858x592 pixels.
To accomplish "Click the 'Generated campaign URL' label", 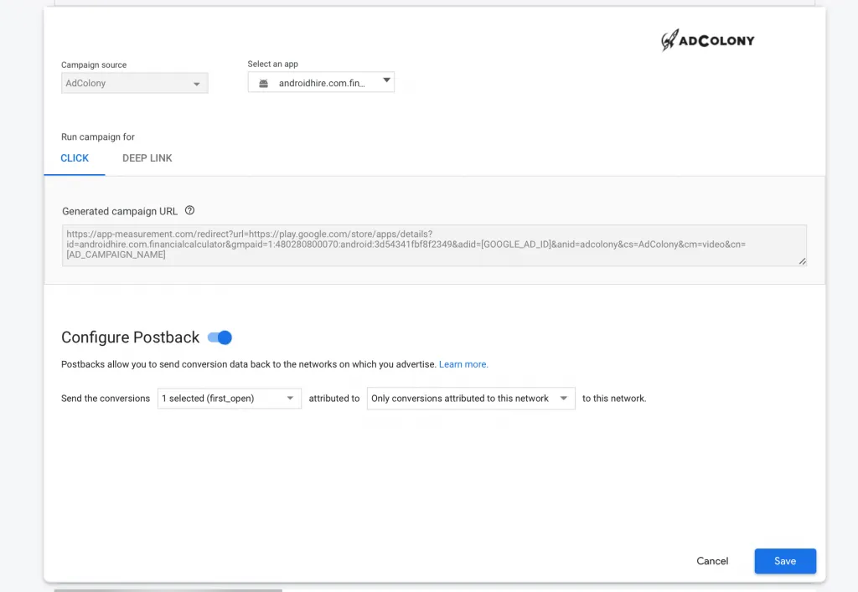I will pyautogui.click(x=120, y=212).
